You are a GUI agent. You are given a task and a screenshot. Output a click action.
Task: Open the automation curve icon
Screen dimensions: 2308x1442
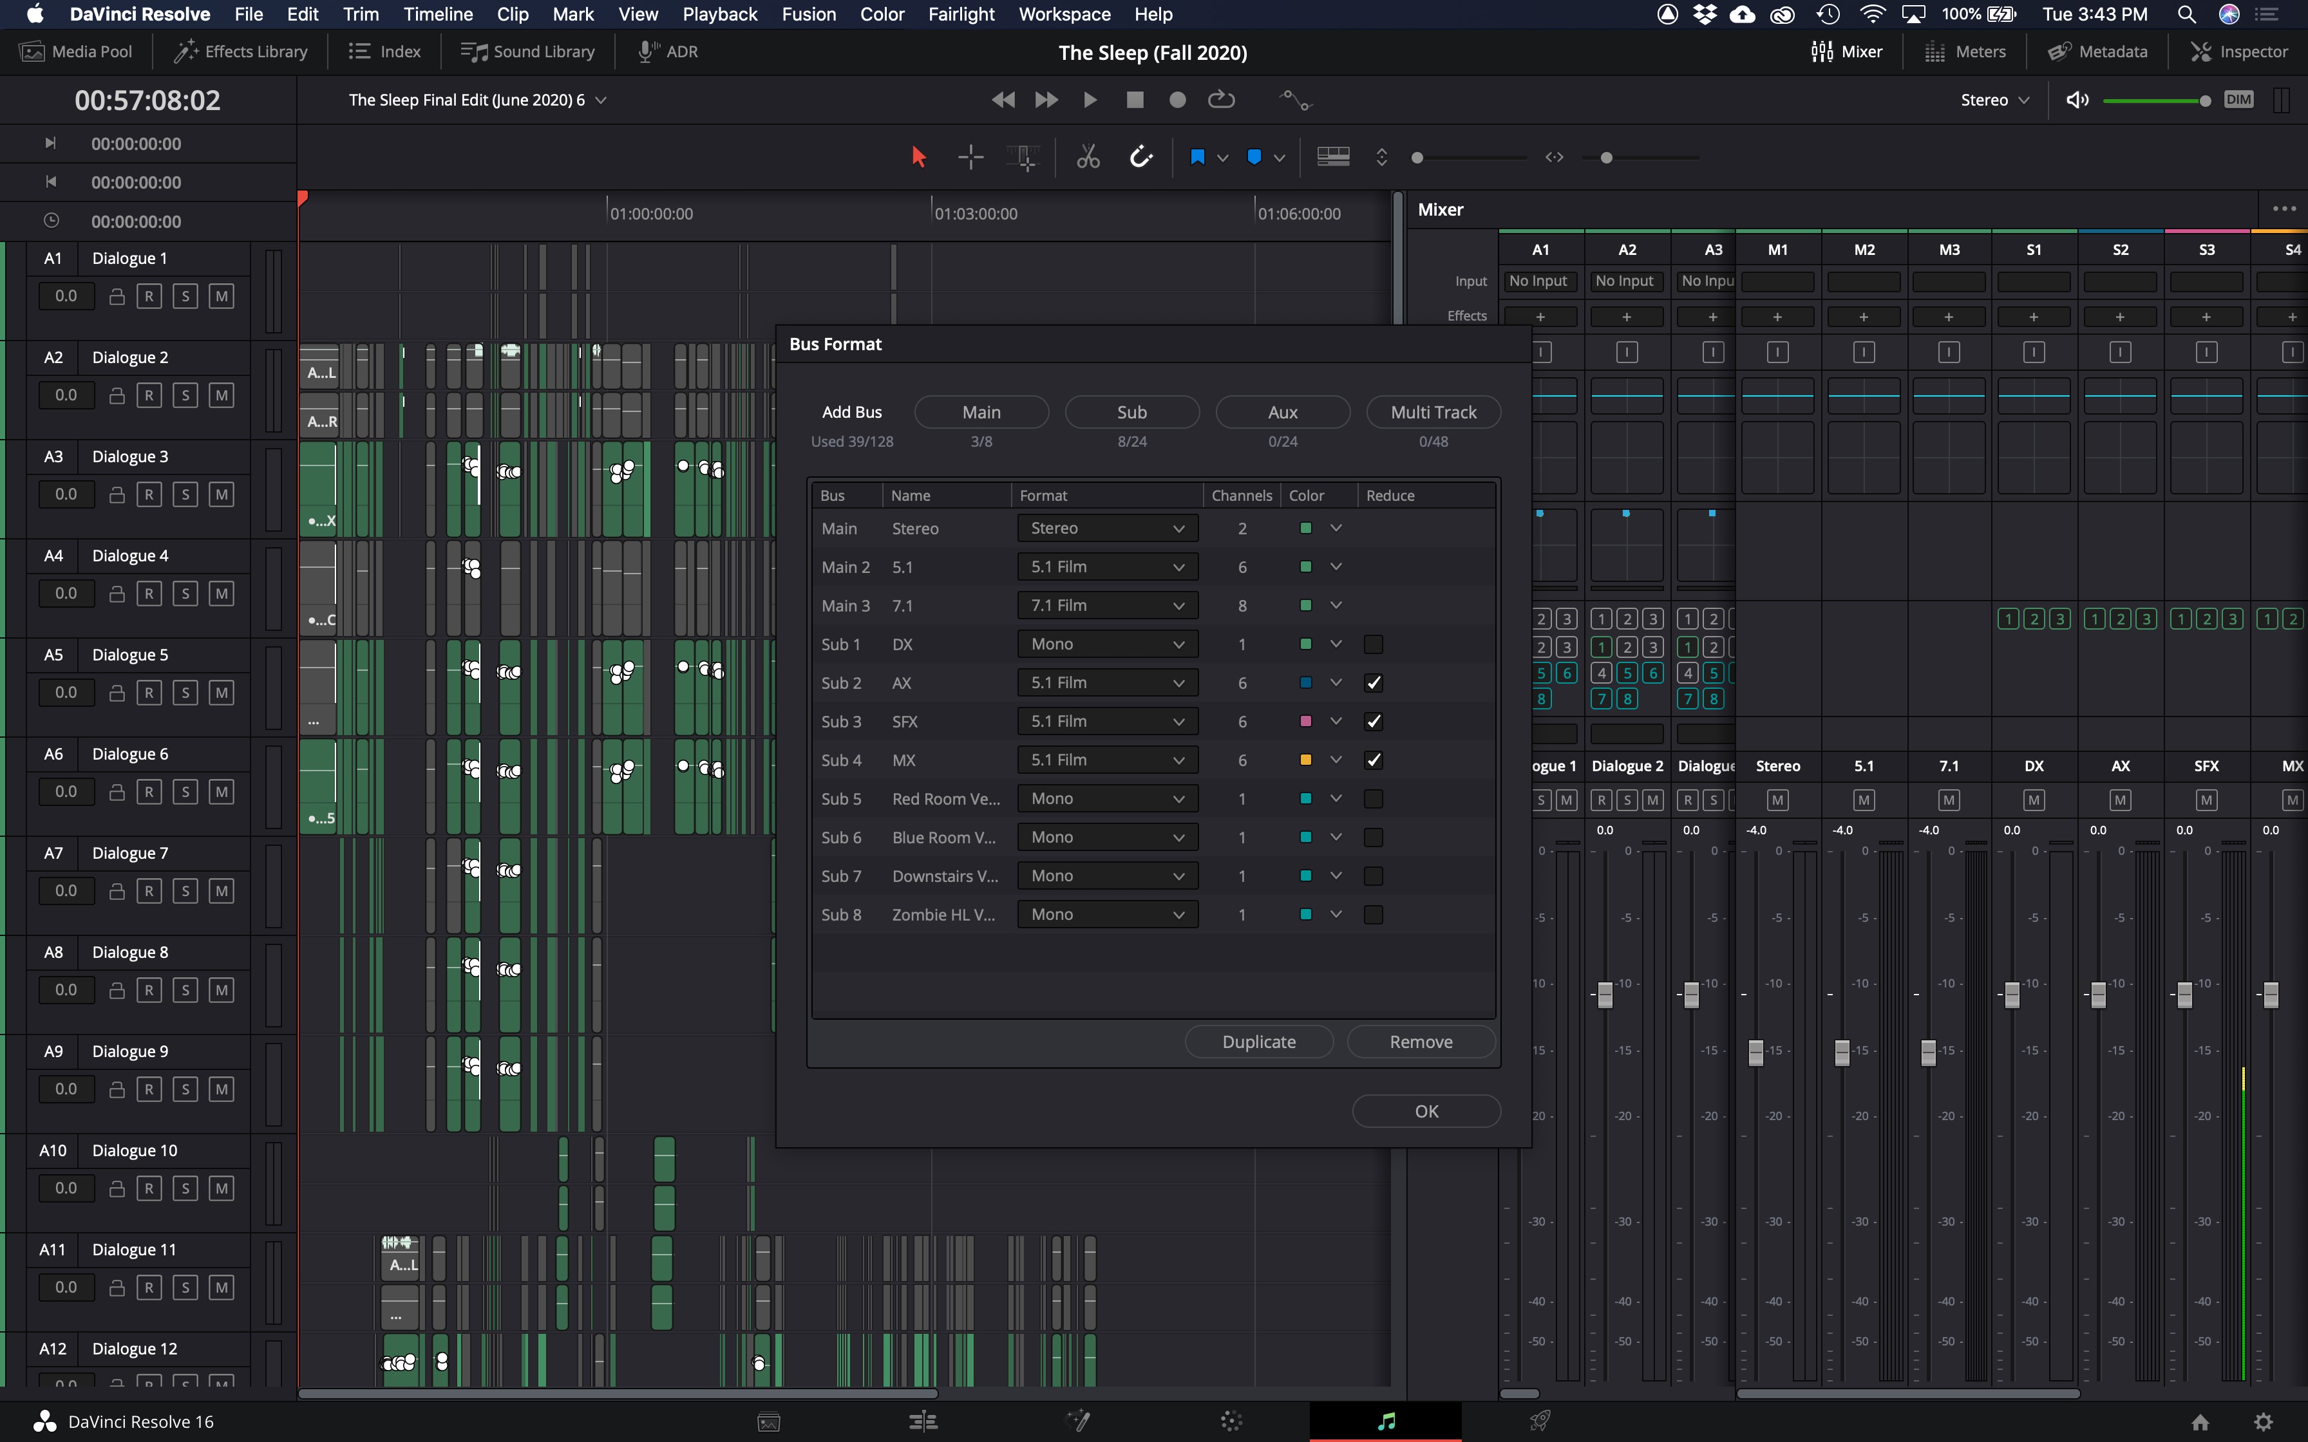click(x=1295, y=100)
